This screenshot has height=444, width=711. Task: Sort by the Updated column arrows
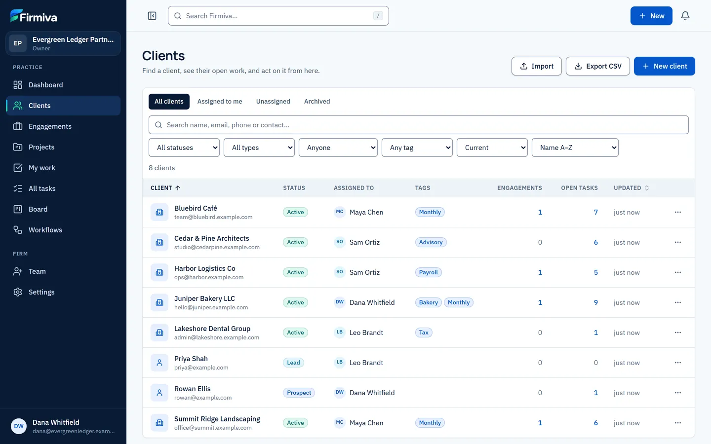[x=647, y=188]
